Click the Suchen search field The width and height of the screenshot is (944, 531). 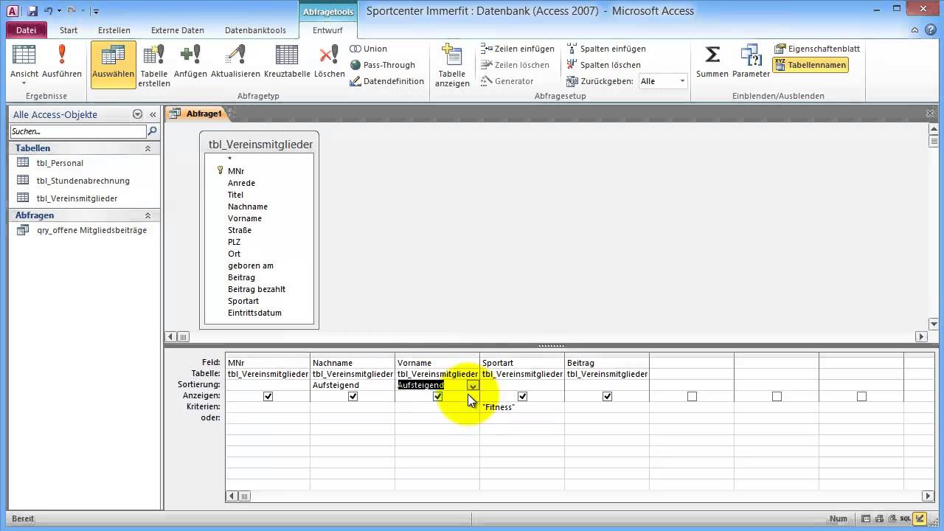point(78,131)
